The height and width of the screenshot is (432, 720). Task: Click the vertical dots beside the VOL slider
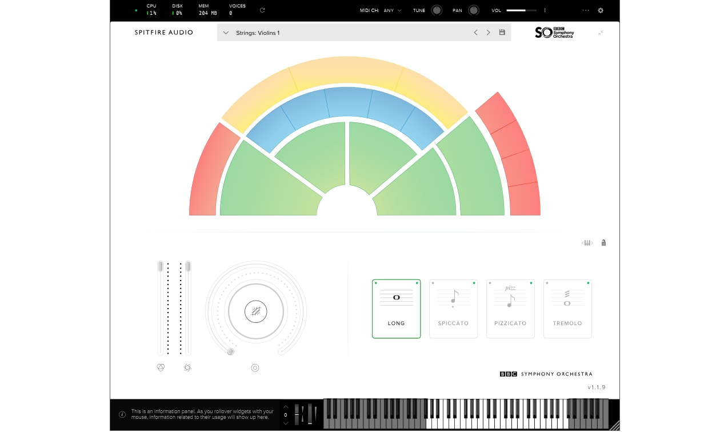pos(545,10)
